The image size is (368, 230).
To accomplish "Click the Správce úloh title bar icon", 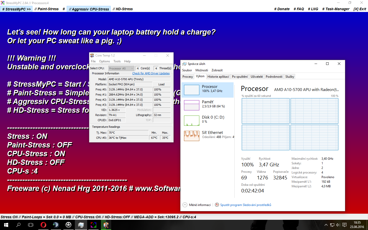I will tap(184, 64).
